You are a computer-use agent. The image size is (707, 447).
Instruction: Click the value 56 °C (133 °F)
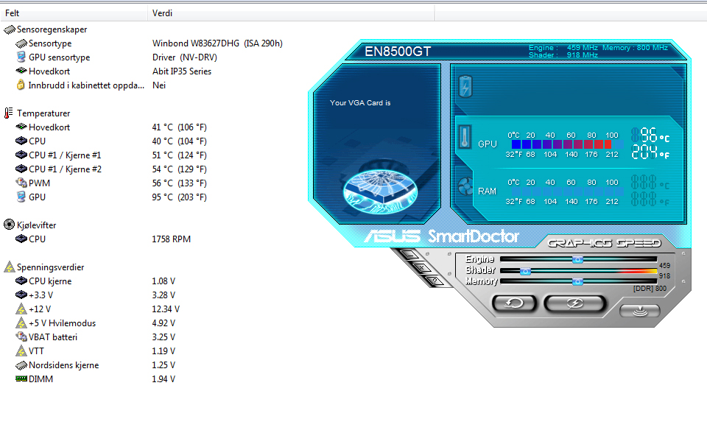point(180,183)
